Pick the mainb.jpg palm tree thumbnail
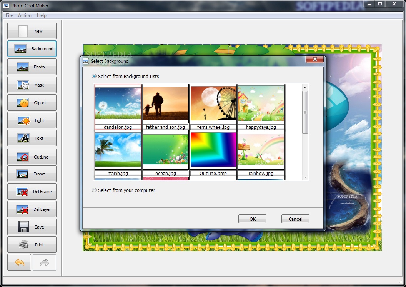Screen dimensions: 406x287 [118, 149]
